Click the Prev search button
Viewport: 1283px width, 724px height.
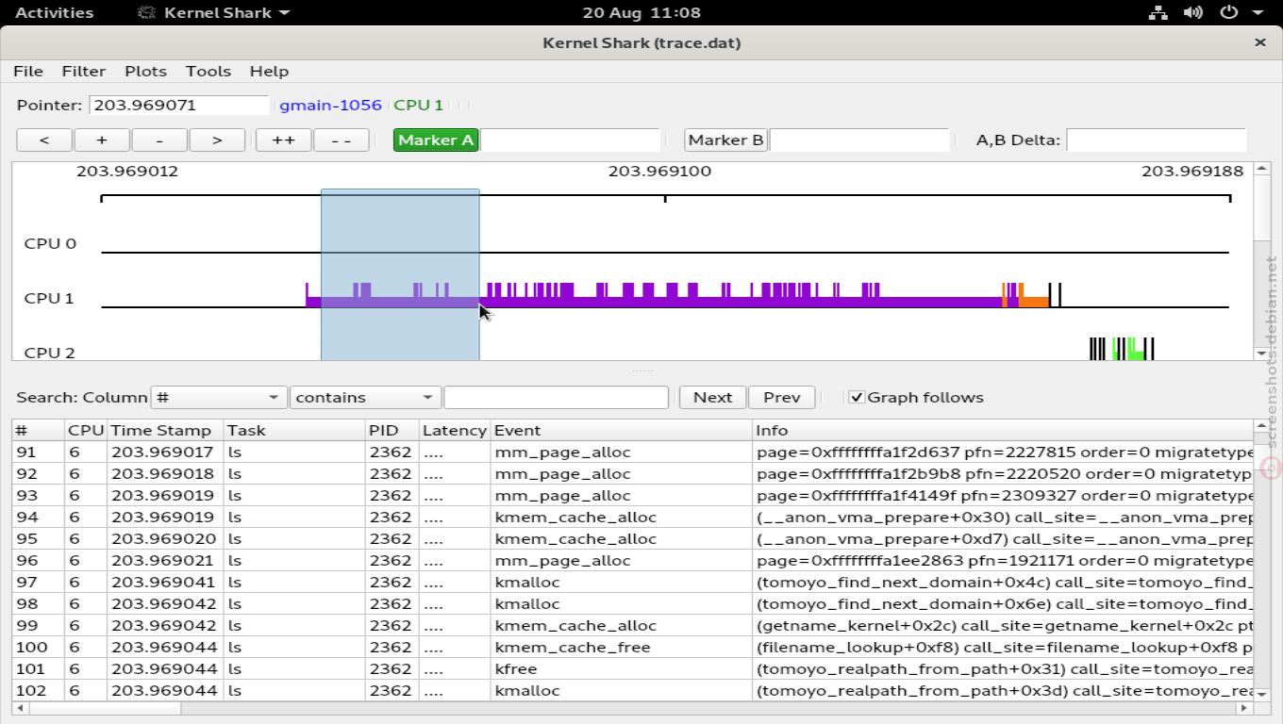782,397
